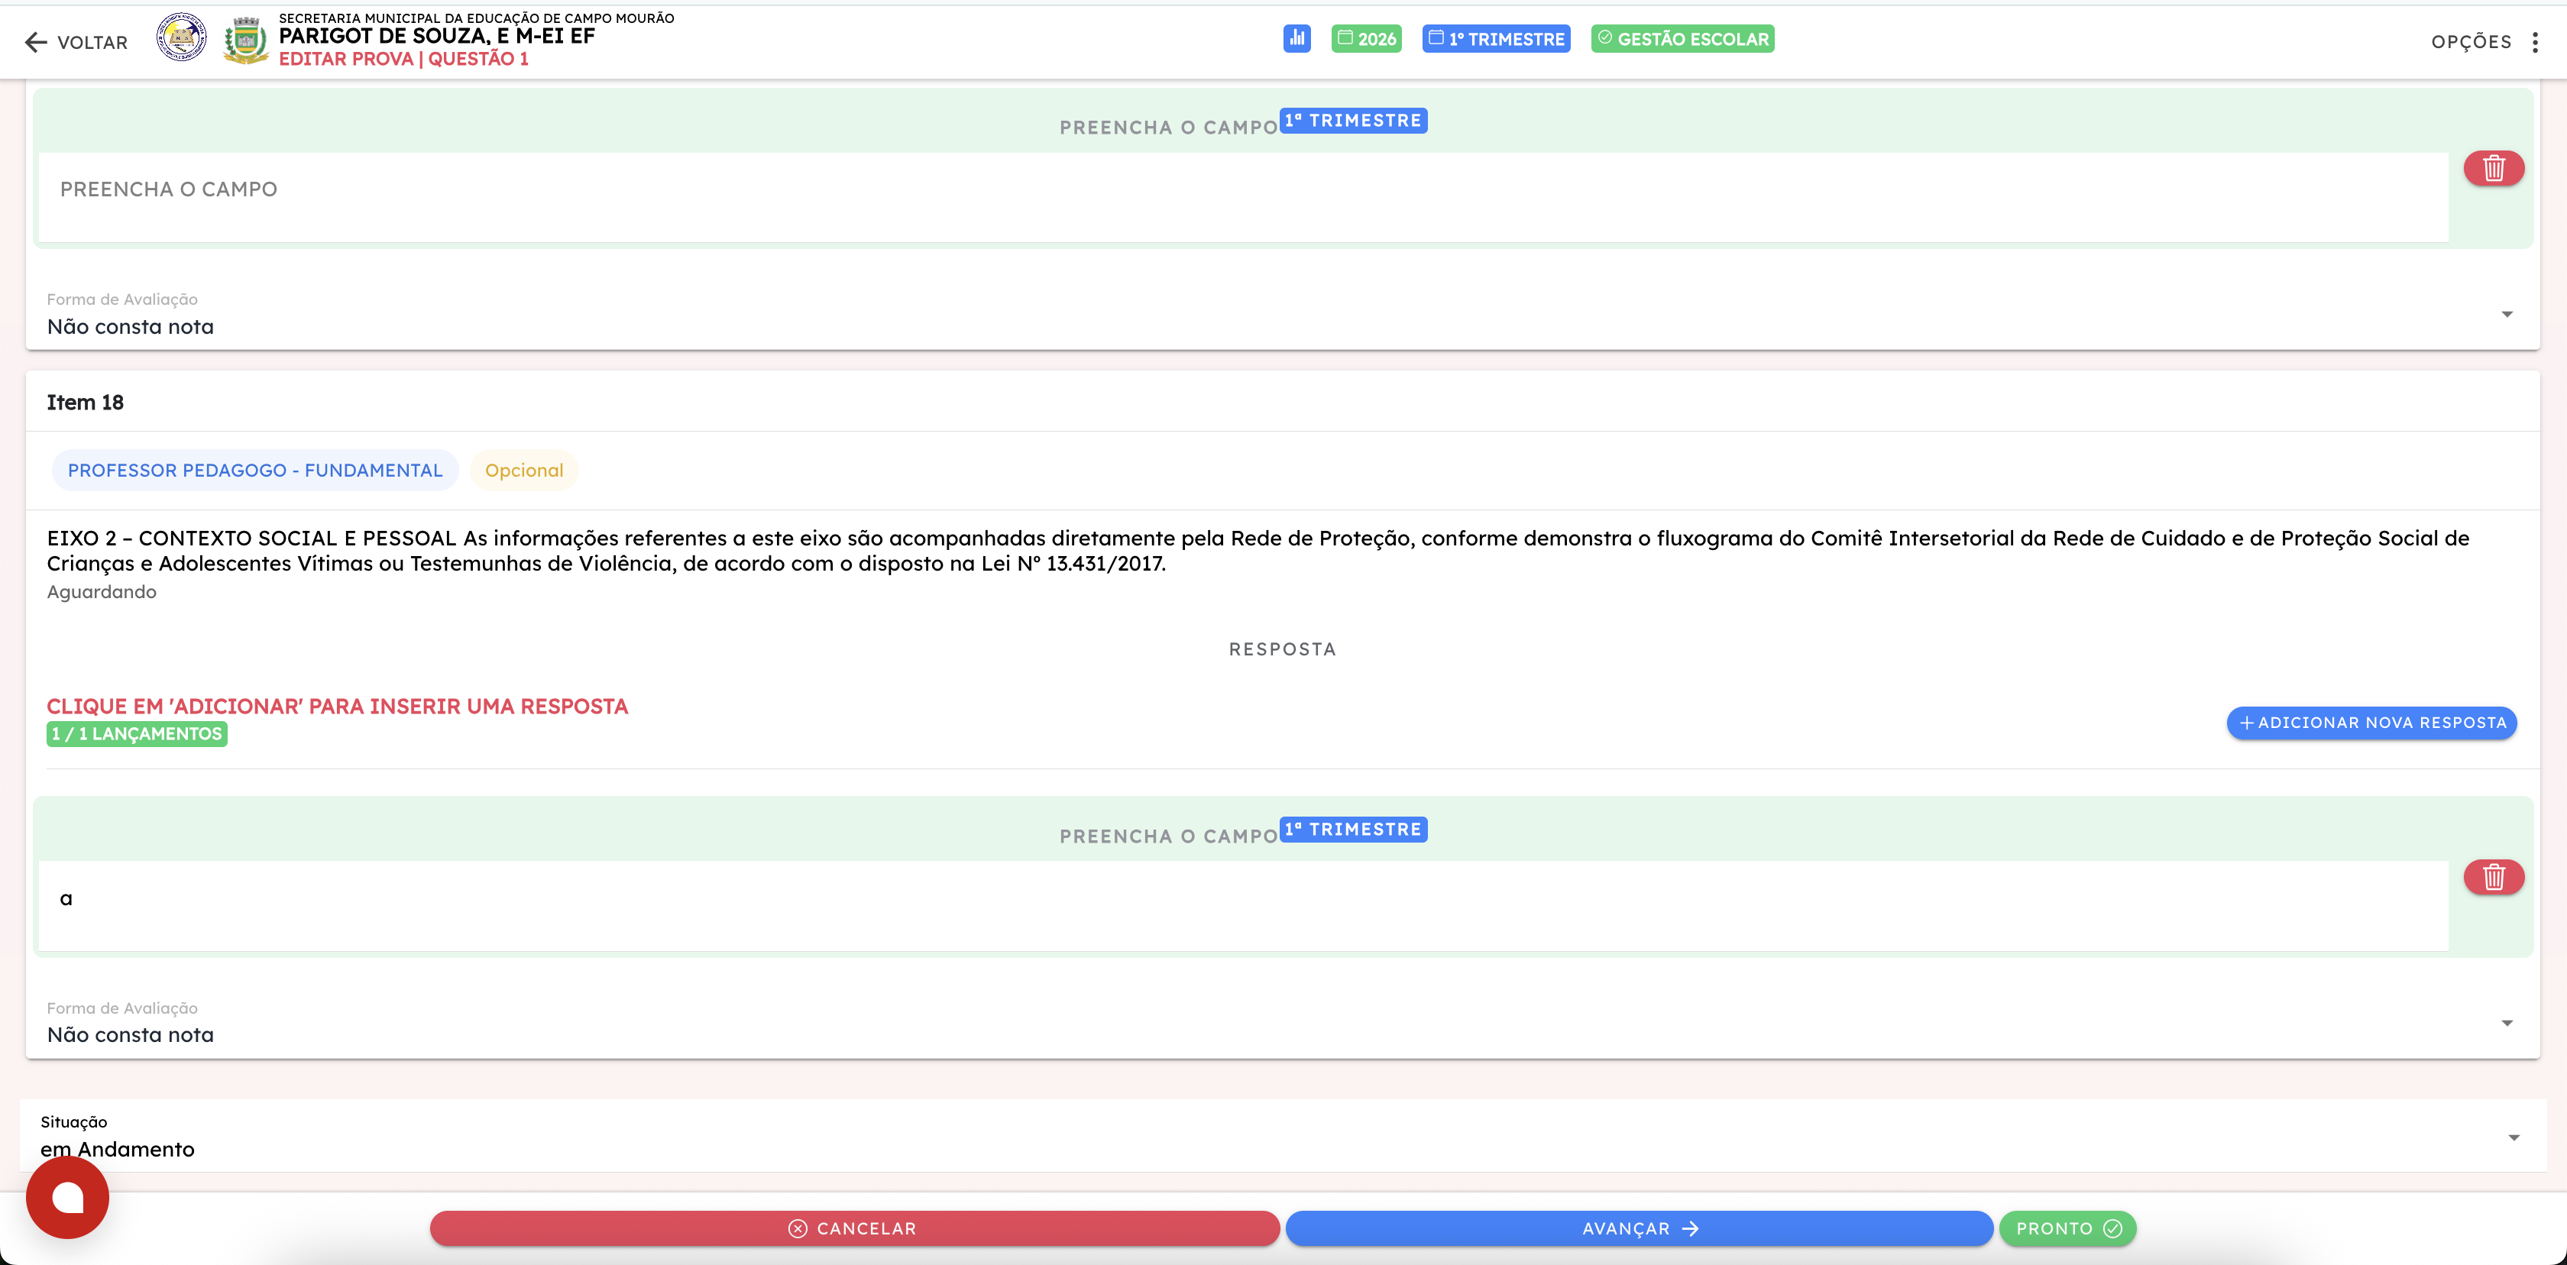The image size is (2567, 1265).
Task: Open the blue bar chart statistics icon
Action: pos(1296,39)
